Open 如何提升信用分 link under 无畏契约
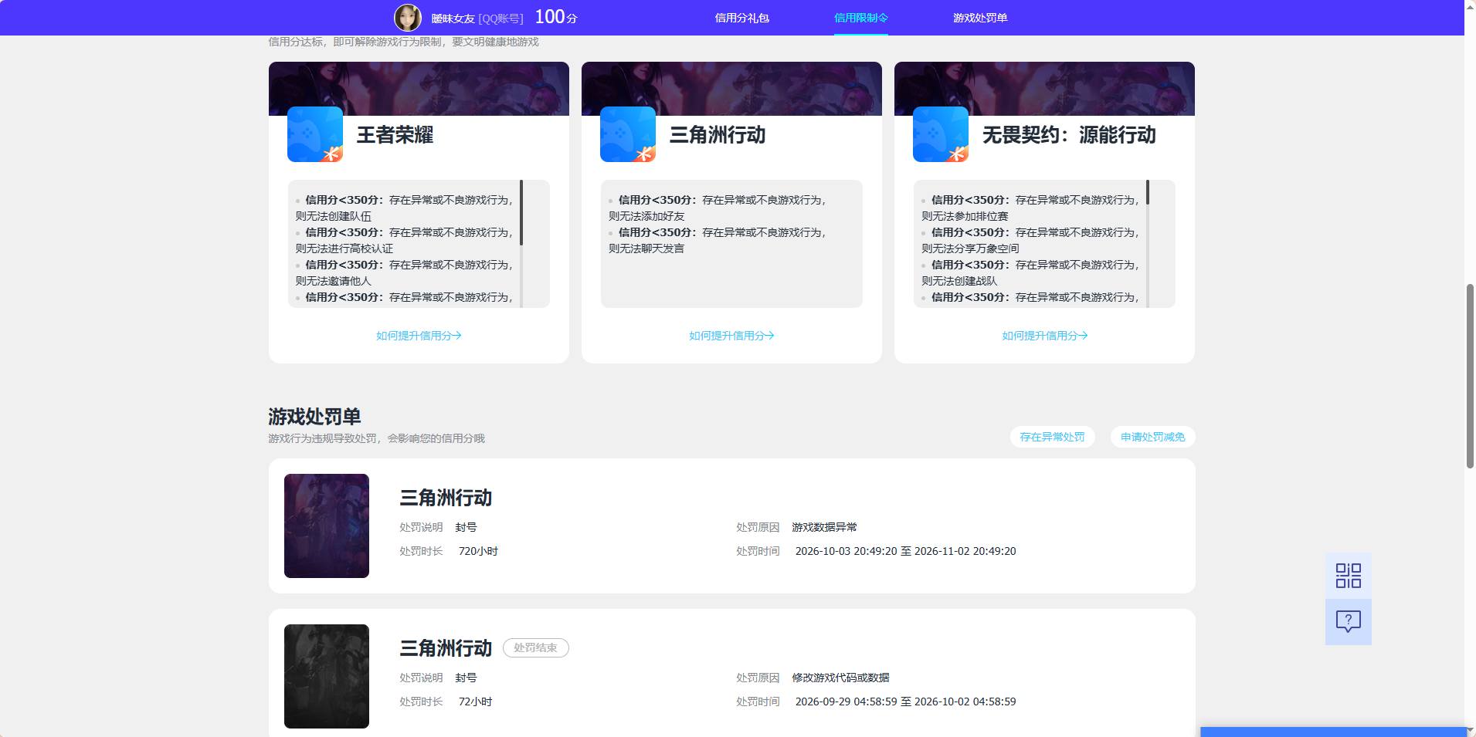This screenshot has height=737, width=1476. (1044, 336)
